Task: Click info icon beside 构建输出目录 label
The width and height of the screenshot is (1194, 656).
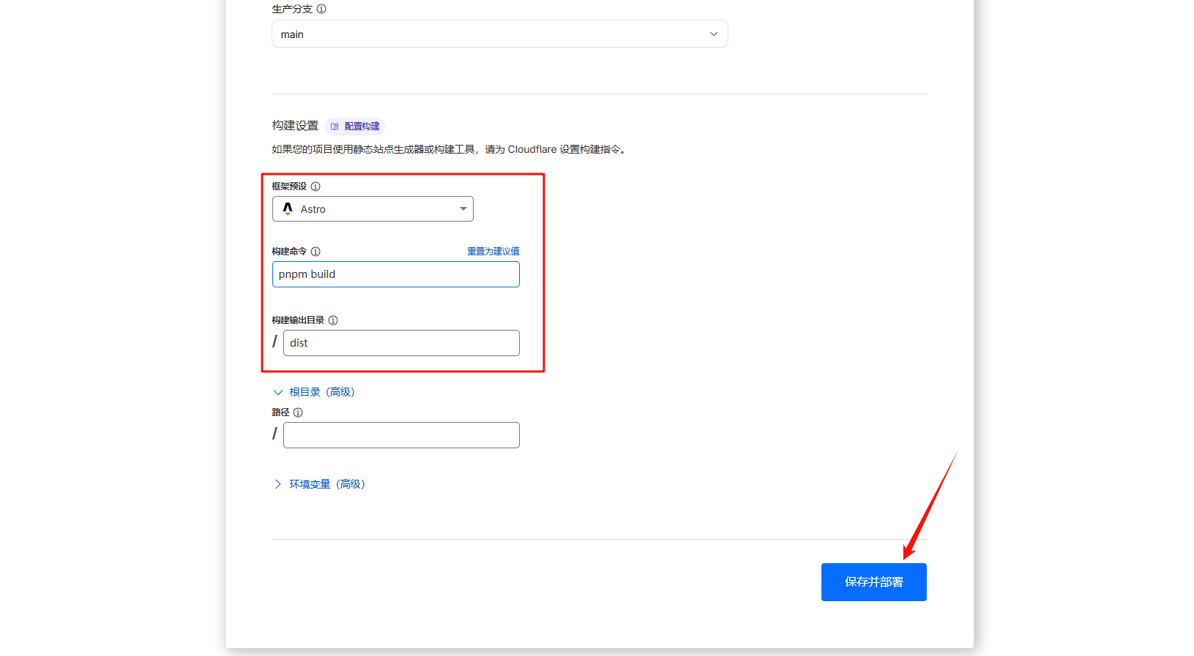Action: (x=333, y=320)
